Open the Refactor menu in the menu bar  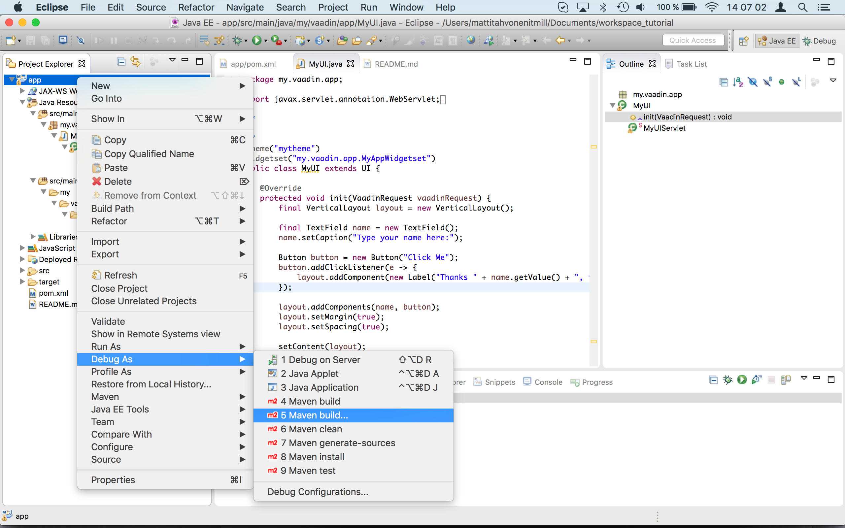[x=196, y=7]
